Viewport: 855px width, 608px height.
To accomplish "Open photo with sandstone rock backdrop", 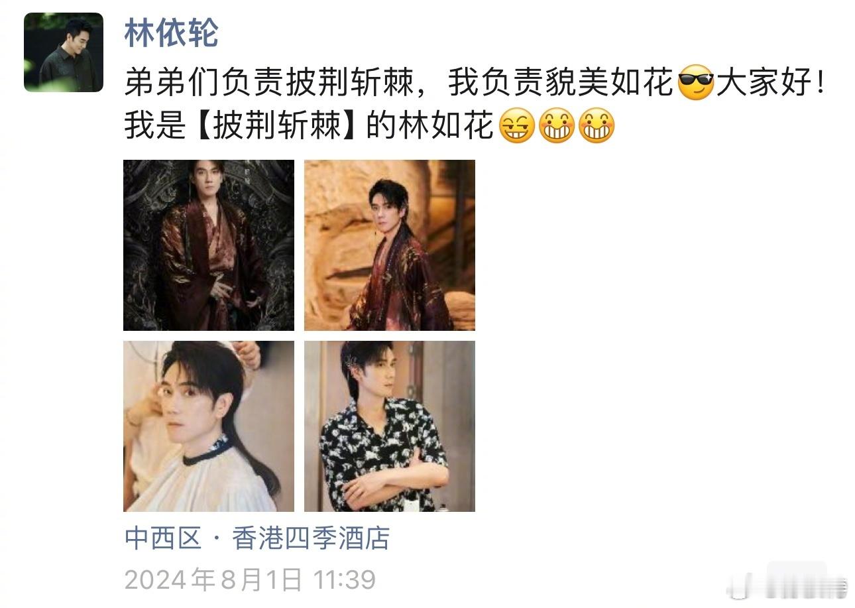I will point(390,245).
